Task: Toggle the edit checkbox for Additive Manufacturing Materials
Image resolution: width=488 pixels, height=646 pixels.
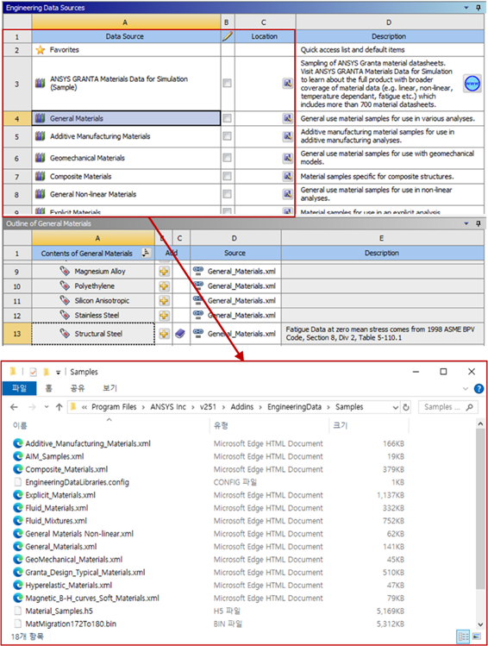Action: click(227, 136)
